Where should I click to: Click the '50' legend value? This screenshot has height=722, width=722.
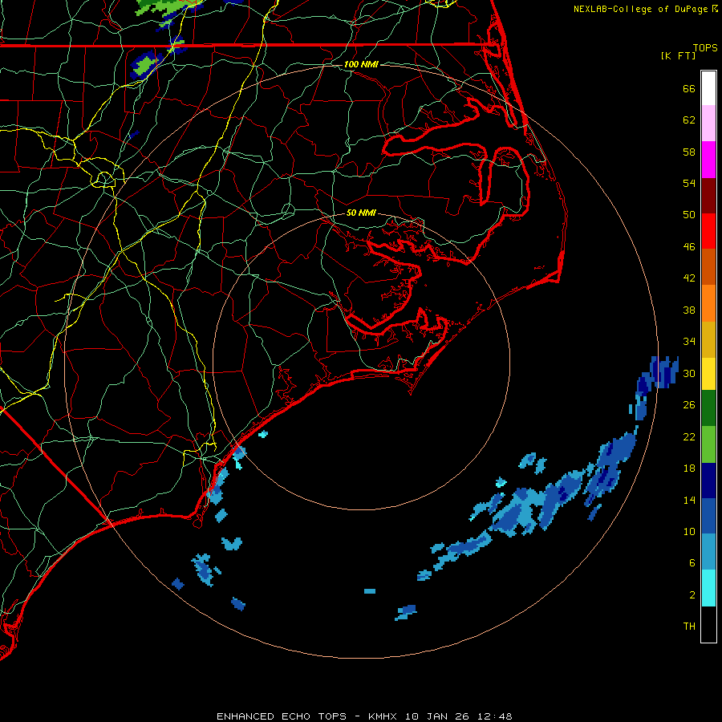689,215
